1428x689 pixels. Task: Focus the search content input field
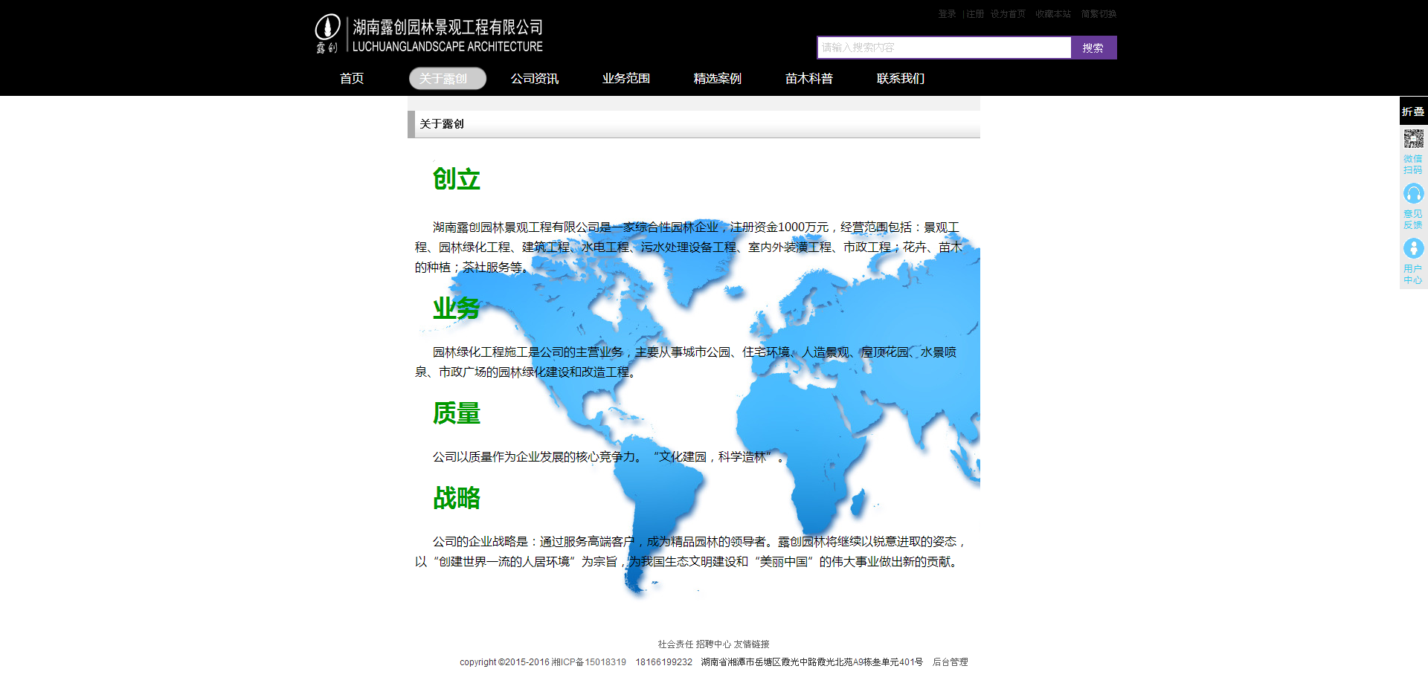coord(944,48)
